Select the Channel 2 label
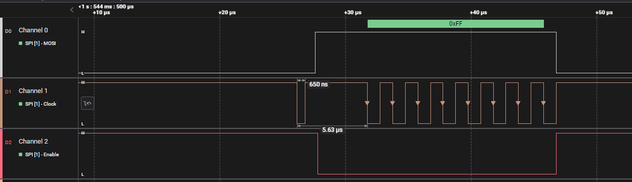 tap(33, 142)
